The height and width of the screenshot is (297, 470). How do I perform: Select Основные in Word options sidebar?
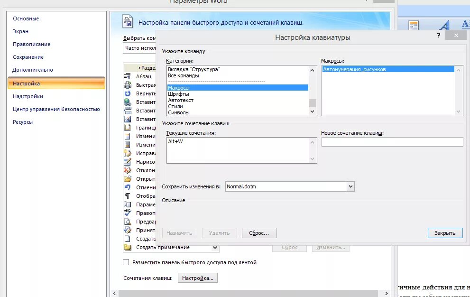pyautogui.click(x=26, y=19)
